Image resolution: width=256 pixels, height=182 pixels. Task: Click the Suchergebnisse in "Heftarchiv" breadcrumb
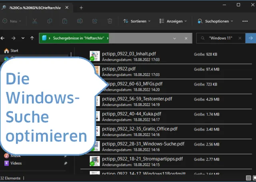tap(78, 38)
